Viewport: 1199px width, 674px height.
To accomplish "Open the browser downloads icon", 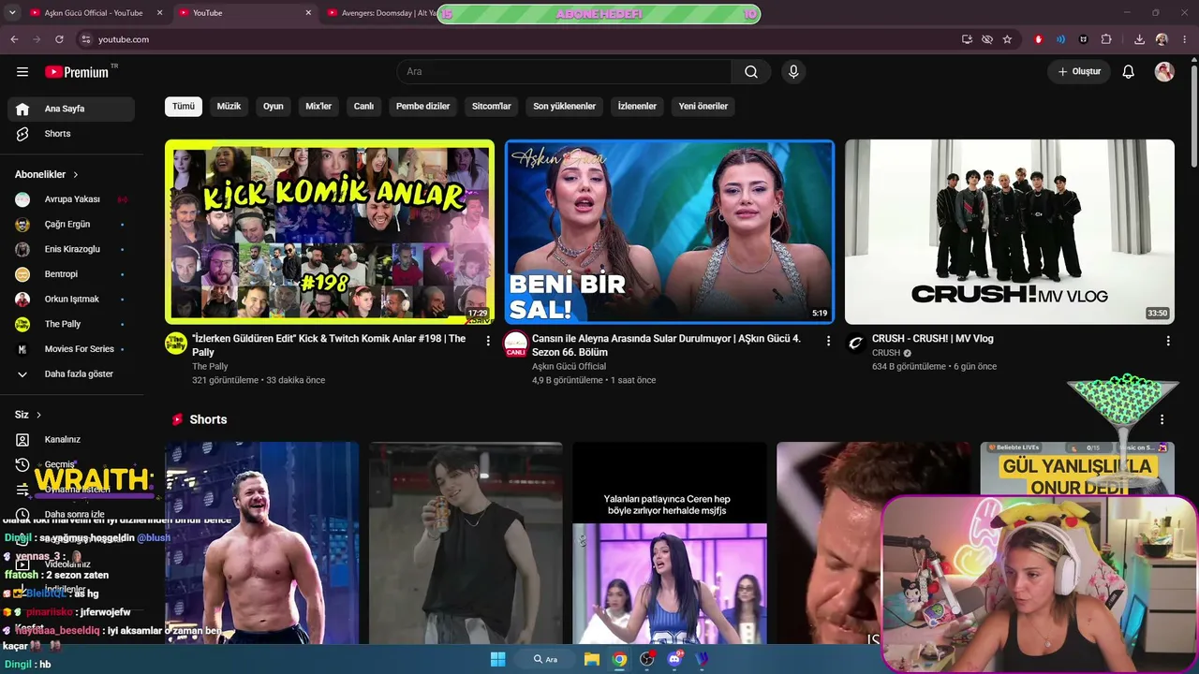I will pyautogui.click(x=1139, y=39).
